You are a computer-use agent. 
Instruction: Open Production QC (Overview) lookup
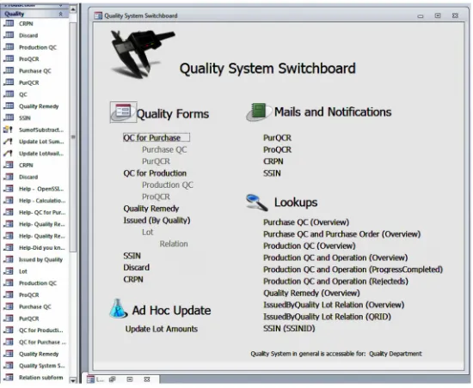pos(310,246)
